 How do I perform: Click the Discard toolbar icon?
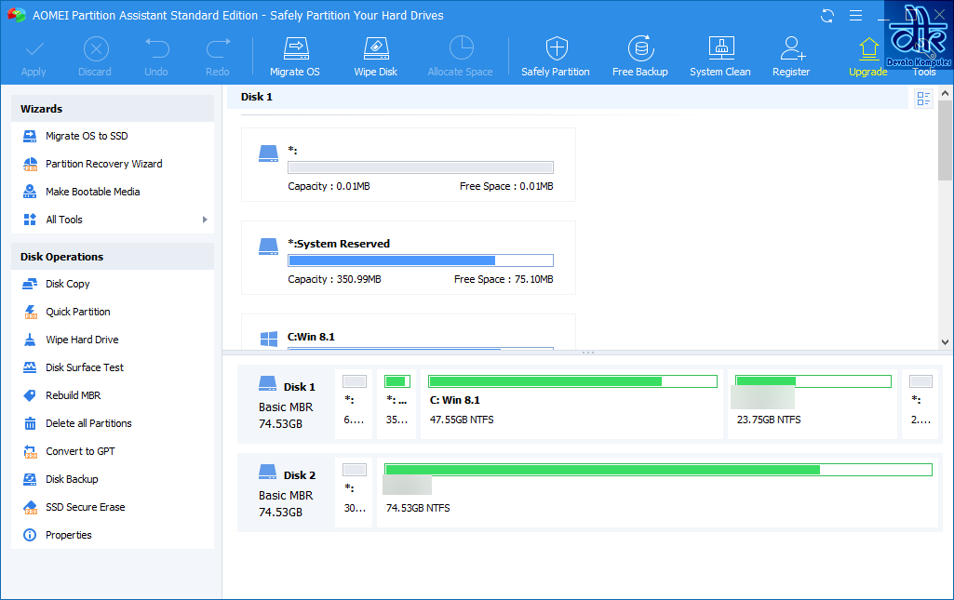[96, 48]
